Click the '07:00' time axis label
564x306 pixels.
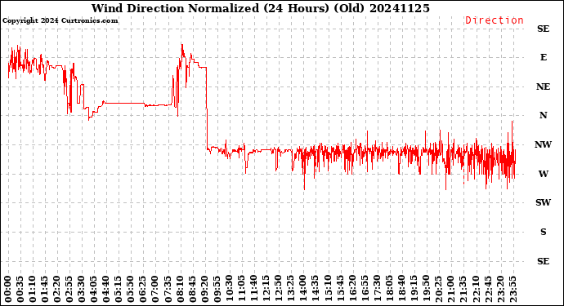pyautogui.click(x=155, y=289)
